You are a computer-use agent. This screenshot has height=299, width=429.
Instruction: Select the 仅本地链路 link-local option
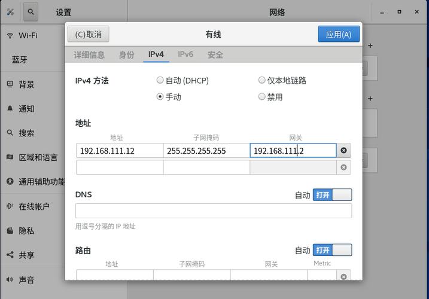click(x=282, y=80)
